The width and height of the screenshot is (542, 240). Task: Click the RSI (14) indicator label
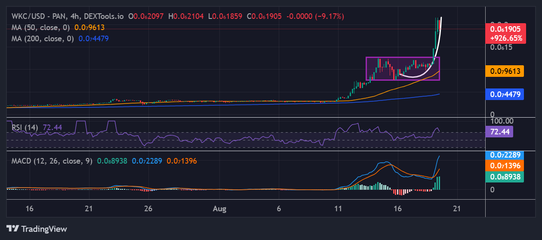[x=25, y=128]
